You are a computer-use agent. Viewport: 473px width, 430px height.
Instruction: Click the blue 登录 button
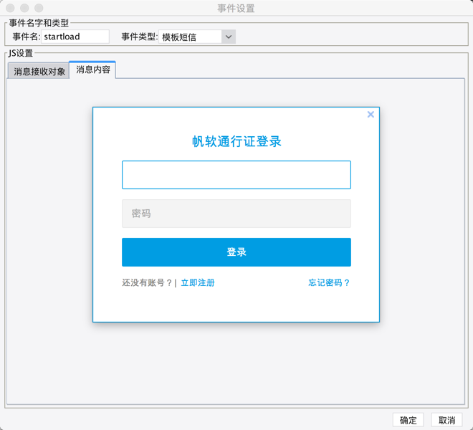236,252
